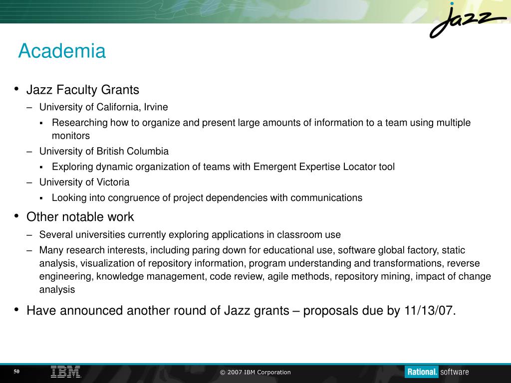
Task: Click the IBM logo in the footer
Action: [x=65, y=372]
